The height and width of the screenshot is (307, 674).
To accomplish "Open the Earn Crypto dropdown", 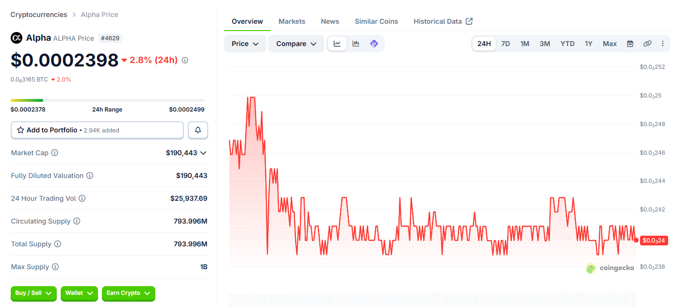I will click(129, 293).
